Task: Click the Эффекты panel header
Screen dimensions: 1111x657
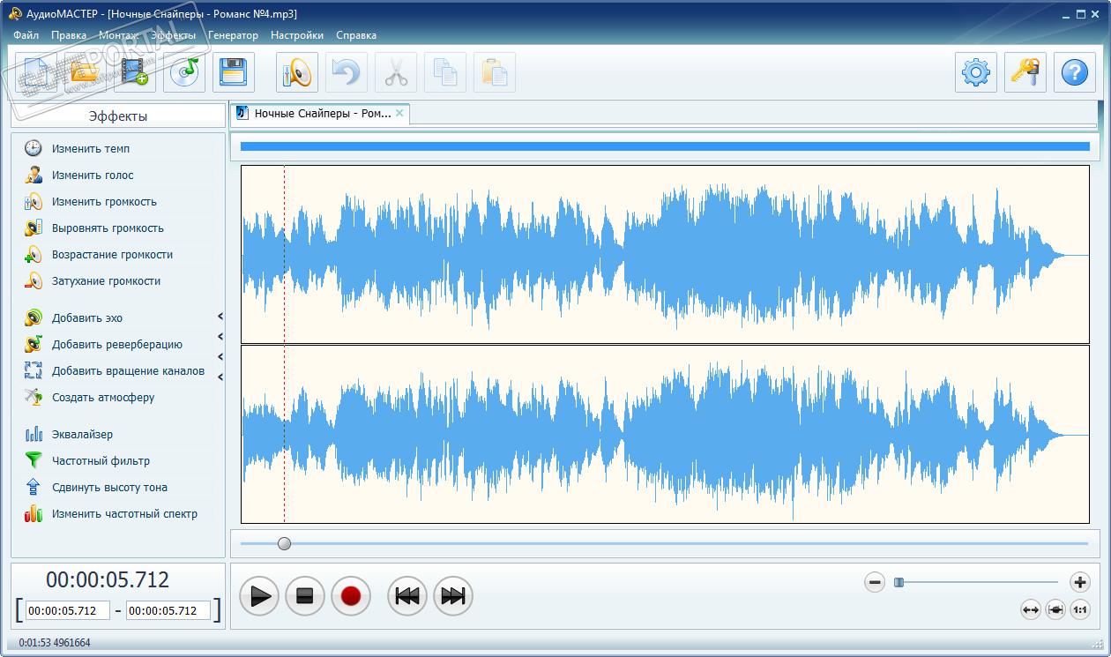Action: 118,116
